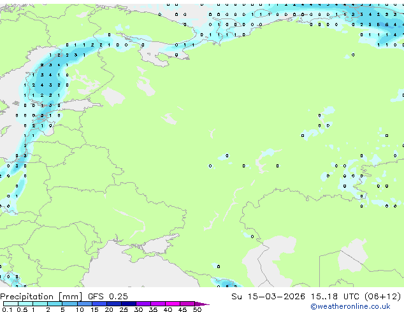This screenshot has width=404, height=312.
Task: Pick the 20–25 mm dark blue swatch
Action: (x=113, y=304)
